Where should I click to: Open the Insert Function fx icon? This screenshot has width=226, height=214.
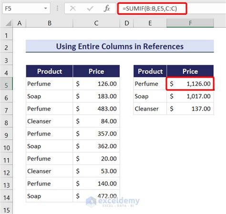(107, 9)
